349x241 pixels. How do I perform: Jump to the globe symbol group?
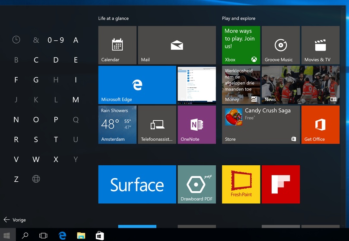pyautogui.click(x=36, y=179)
